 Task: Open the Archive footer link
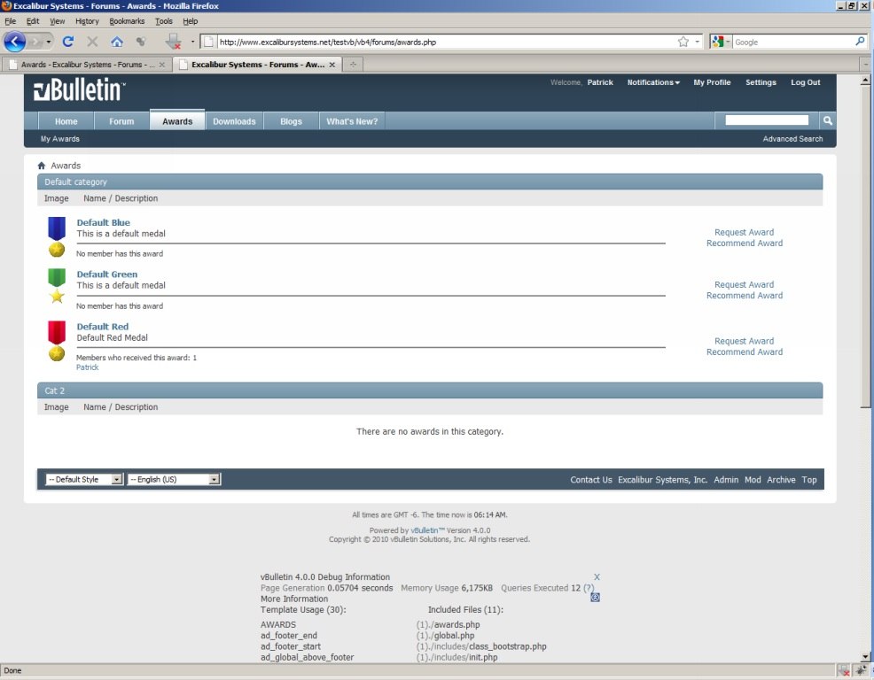[x=781, y=480]
